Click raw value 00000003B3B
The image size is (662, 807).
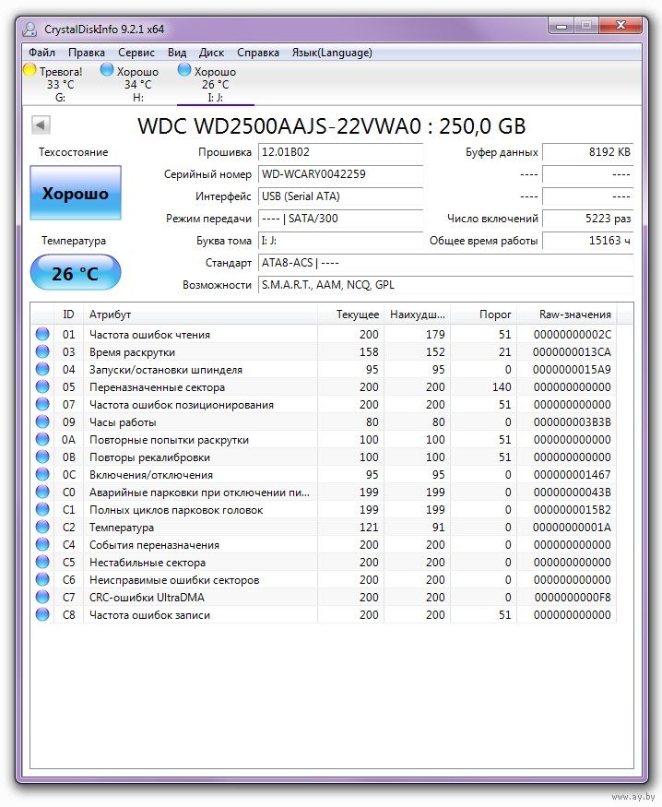pos(572,422)
